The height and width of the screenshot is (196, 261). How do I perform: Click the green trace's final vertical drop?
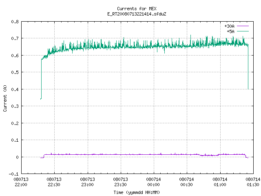click(248, 67)
